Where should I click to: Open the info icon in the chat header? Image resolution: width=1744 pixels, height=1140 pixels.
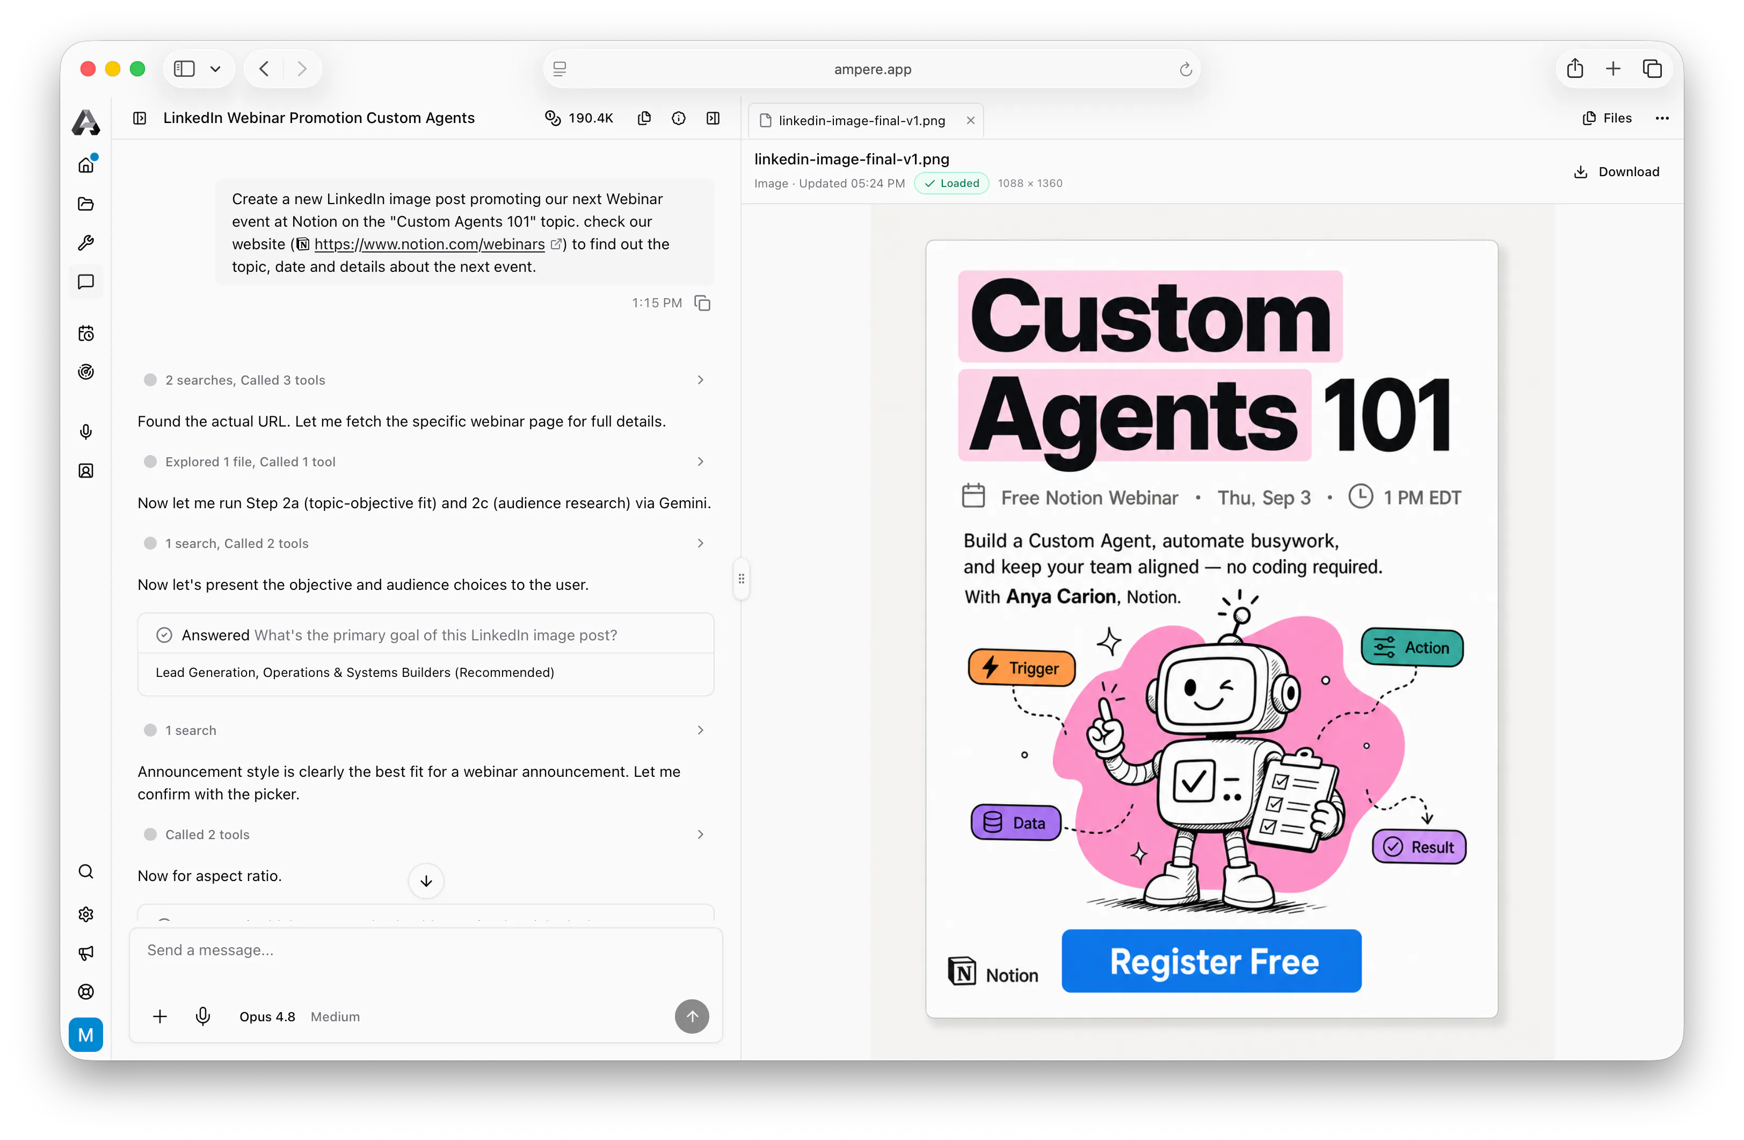tap(679, 118)
